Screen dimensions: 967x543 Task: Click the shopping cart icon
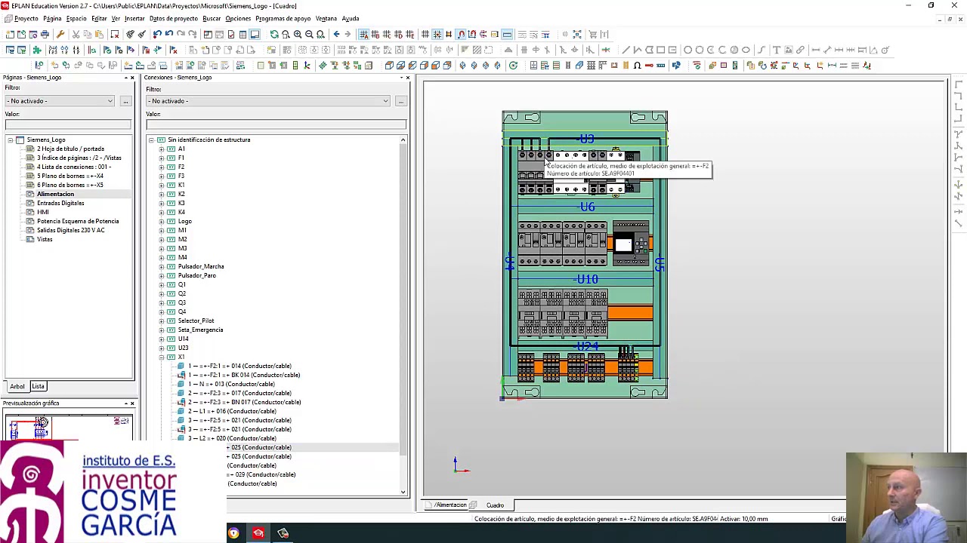[x=592, y=34]
